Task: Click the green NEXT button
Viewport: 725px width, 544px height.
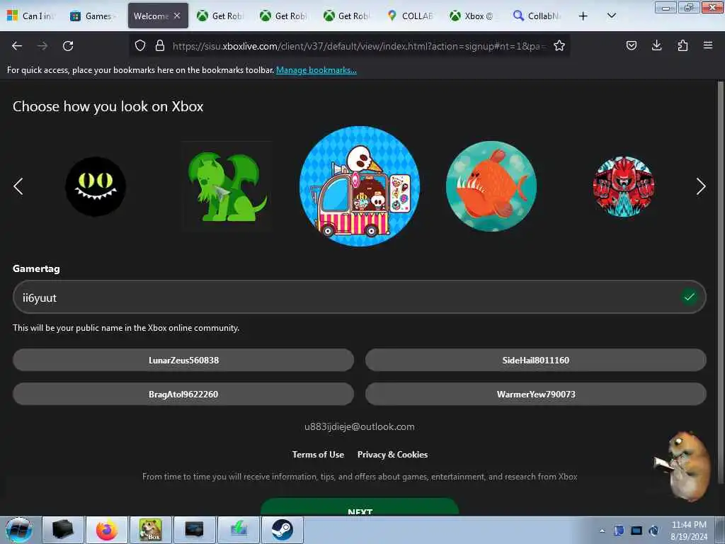Action: [360, 506]
